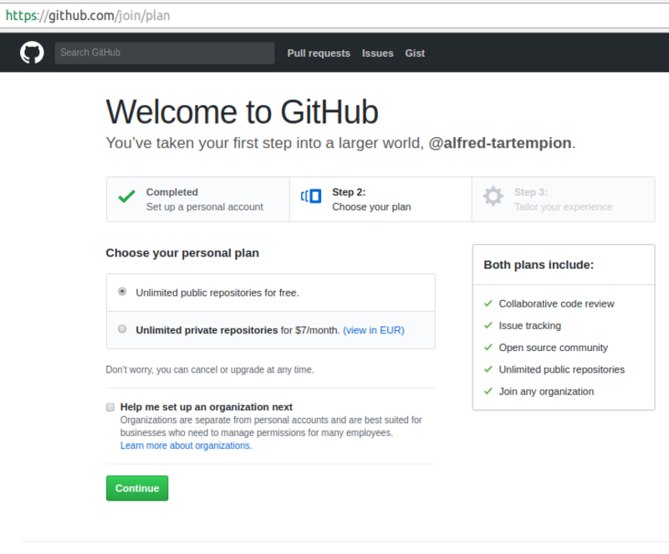The height and width of the screenshot is (554, 669).
Task: Open Issues in the navbar
Action: click(x=378, y=53)
